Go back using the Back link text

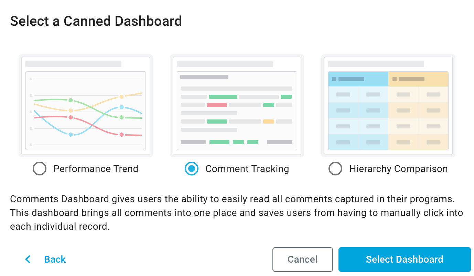(x=55, y=259)
